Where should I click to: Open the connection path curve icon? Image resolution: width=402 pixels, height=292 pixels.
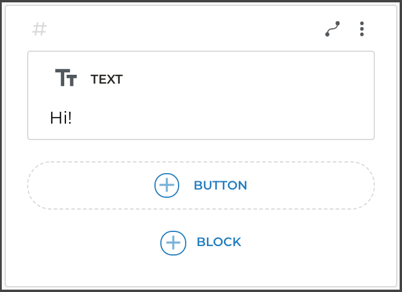[332, 29]
